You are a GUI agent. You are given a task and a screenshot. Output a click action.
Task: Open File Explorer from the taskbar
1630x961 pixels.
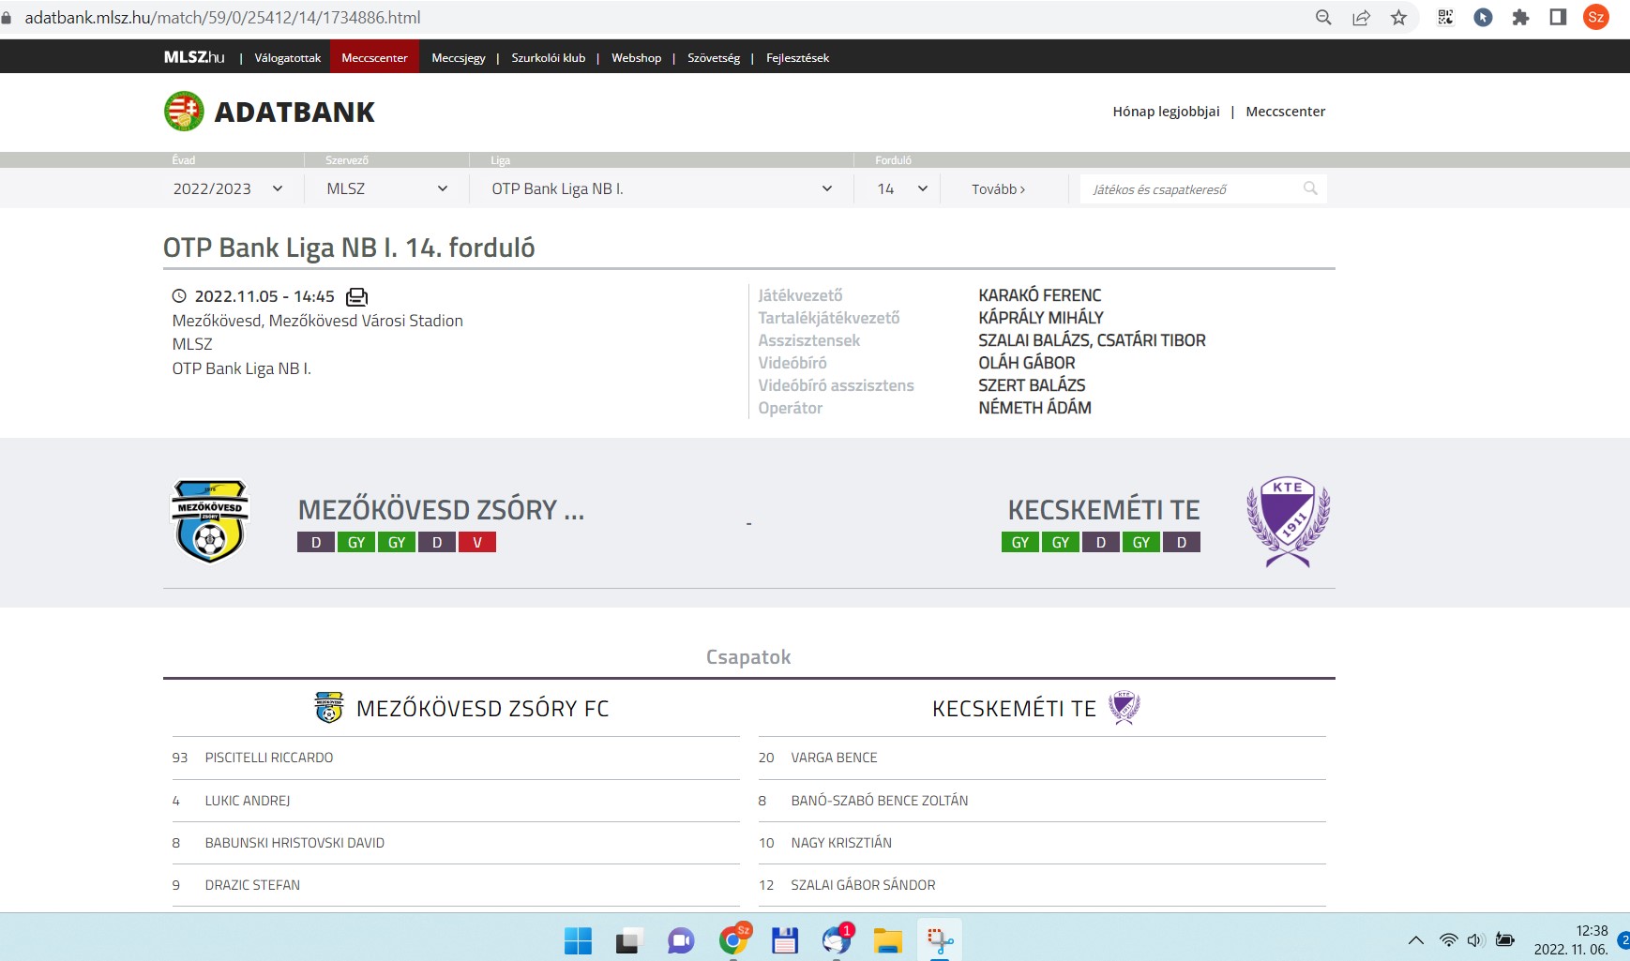tap(887, 940)
